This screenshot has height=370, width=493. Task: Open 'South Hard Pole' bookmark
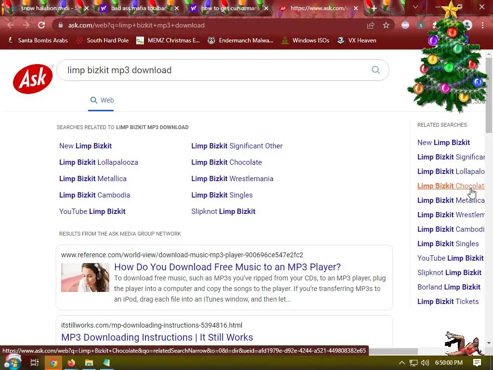pyautogui.click(x=103, y=40)
